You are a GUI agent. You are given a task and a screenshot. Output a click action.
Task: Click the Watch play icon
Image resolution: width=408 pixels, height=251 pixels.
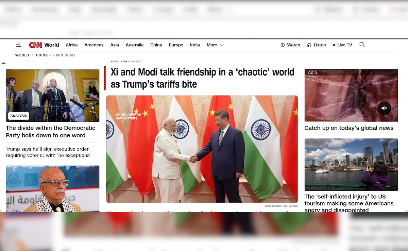point(283,45)
